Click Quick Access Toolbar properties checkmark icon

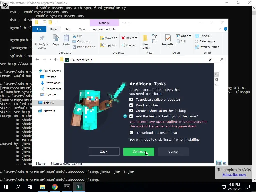tap(44, 22)
